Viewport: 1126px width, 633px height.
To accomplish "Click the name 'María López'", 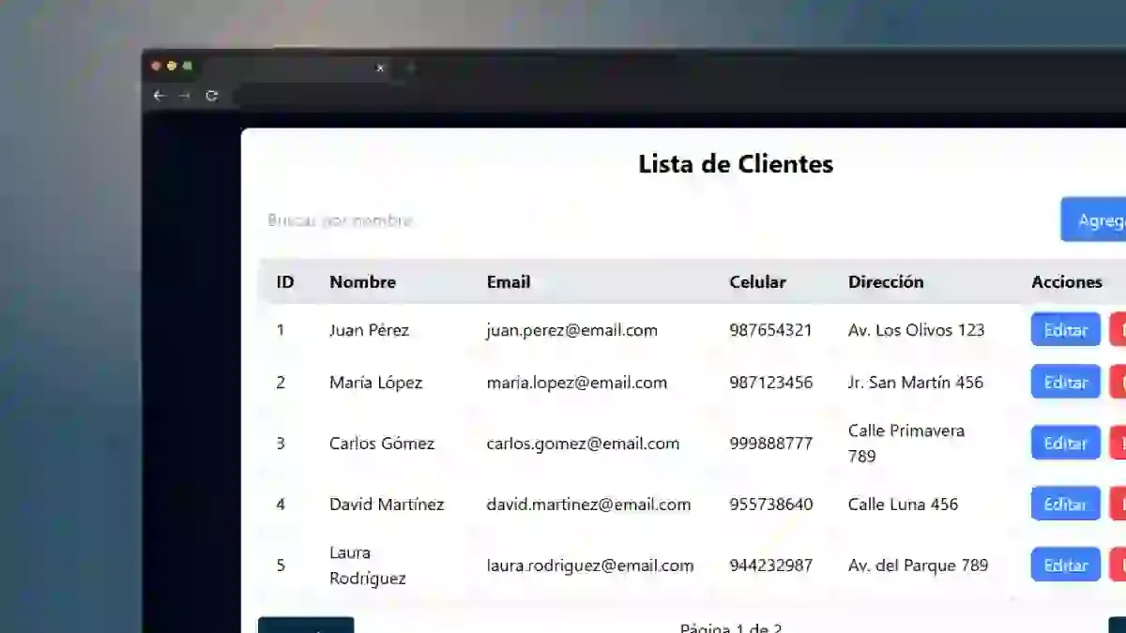I will pos(376,383).
